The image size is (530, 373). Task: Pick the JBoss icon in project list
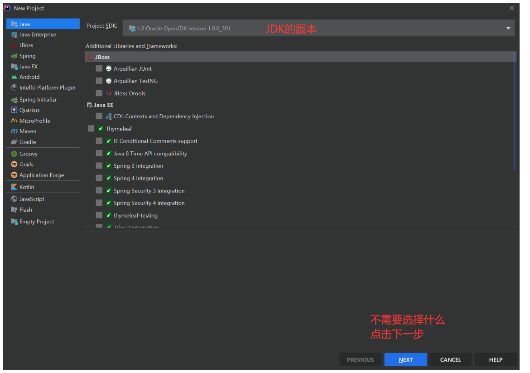[x=14, y=45]
